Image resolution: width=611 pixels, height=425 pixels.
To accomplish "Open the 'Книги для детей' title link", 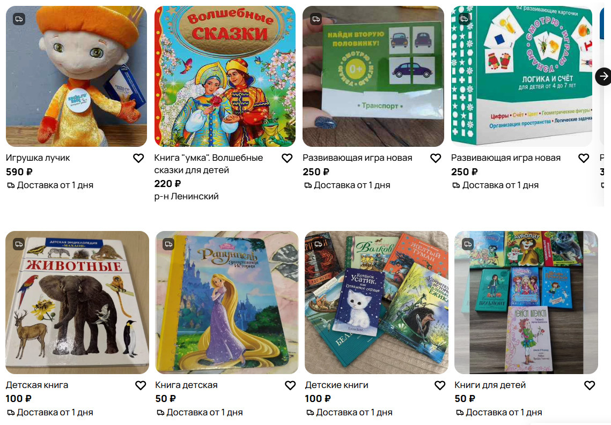I will coord(490,385).
